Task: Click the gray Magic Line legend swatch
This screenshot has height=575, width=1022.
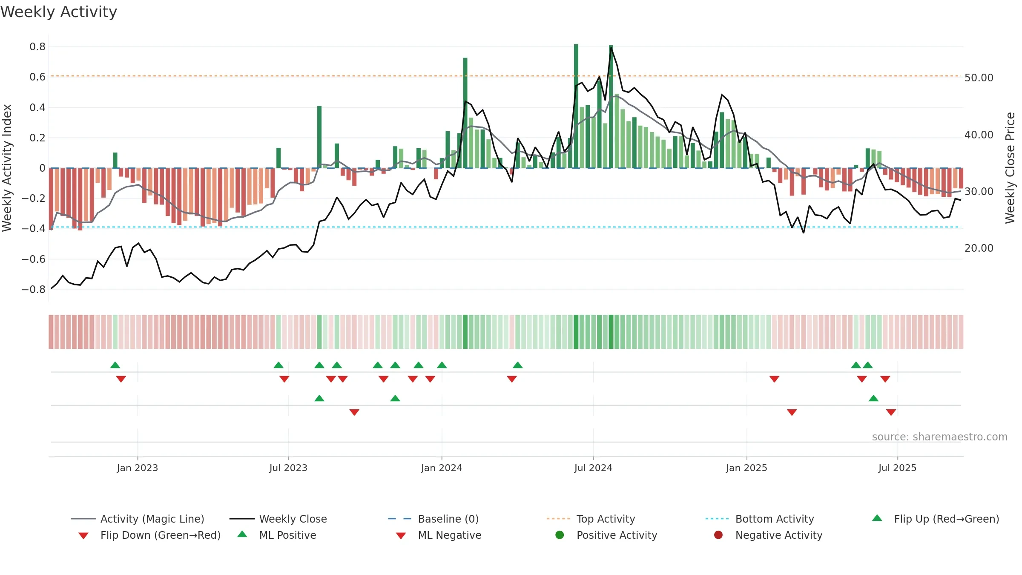Action: coord(83,519)
